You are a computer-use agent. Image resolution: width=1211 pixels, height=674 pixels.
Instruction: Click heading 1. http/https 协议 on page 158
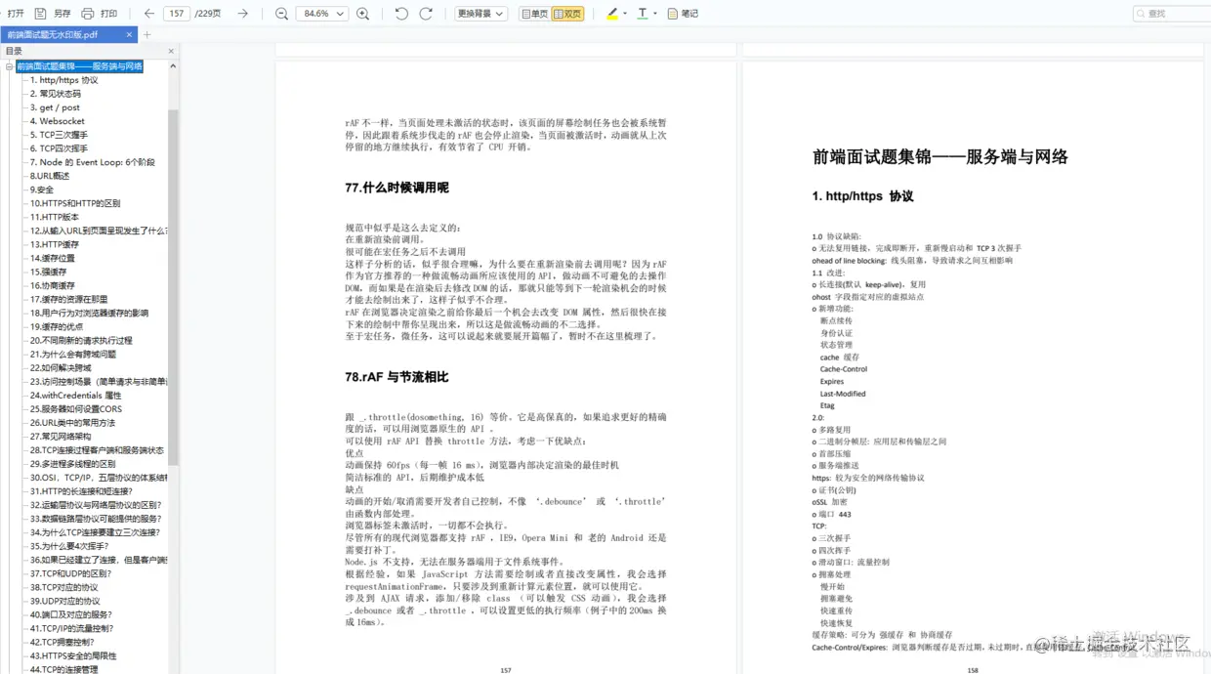pos(862,195)
